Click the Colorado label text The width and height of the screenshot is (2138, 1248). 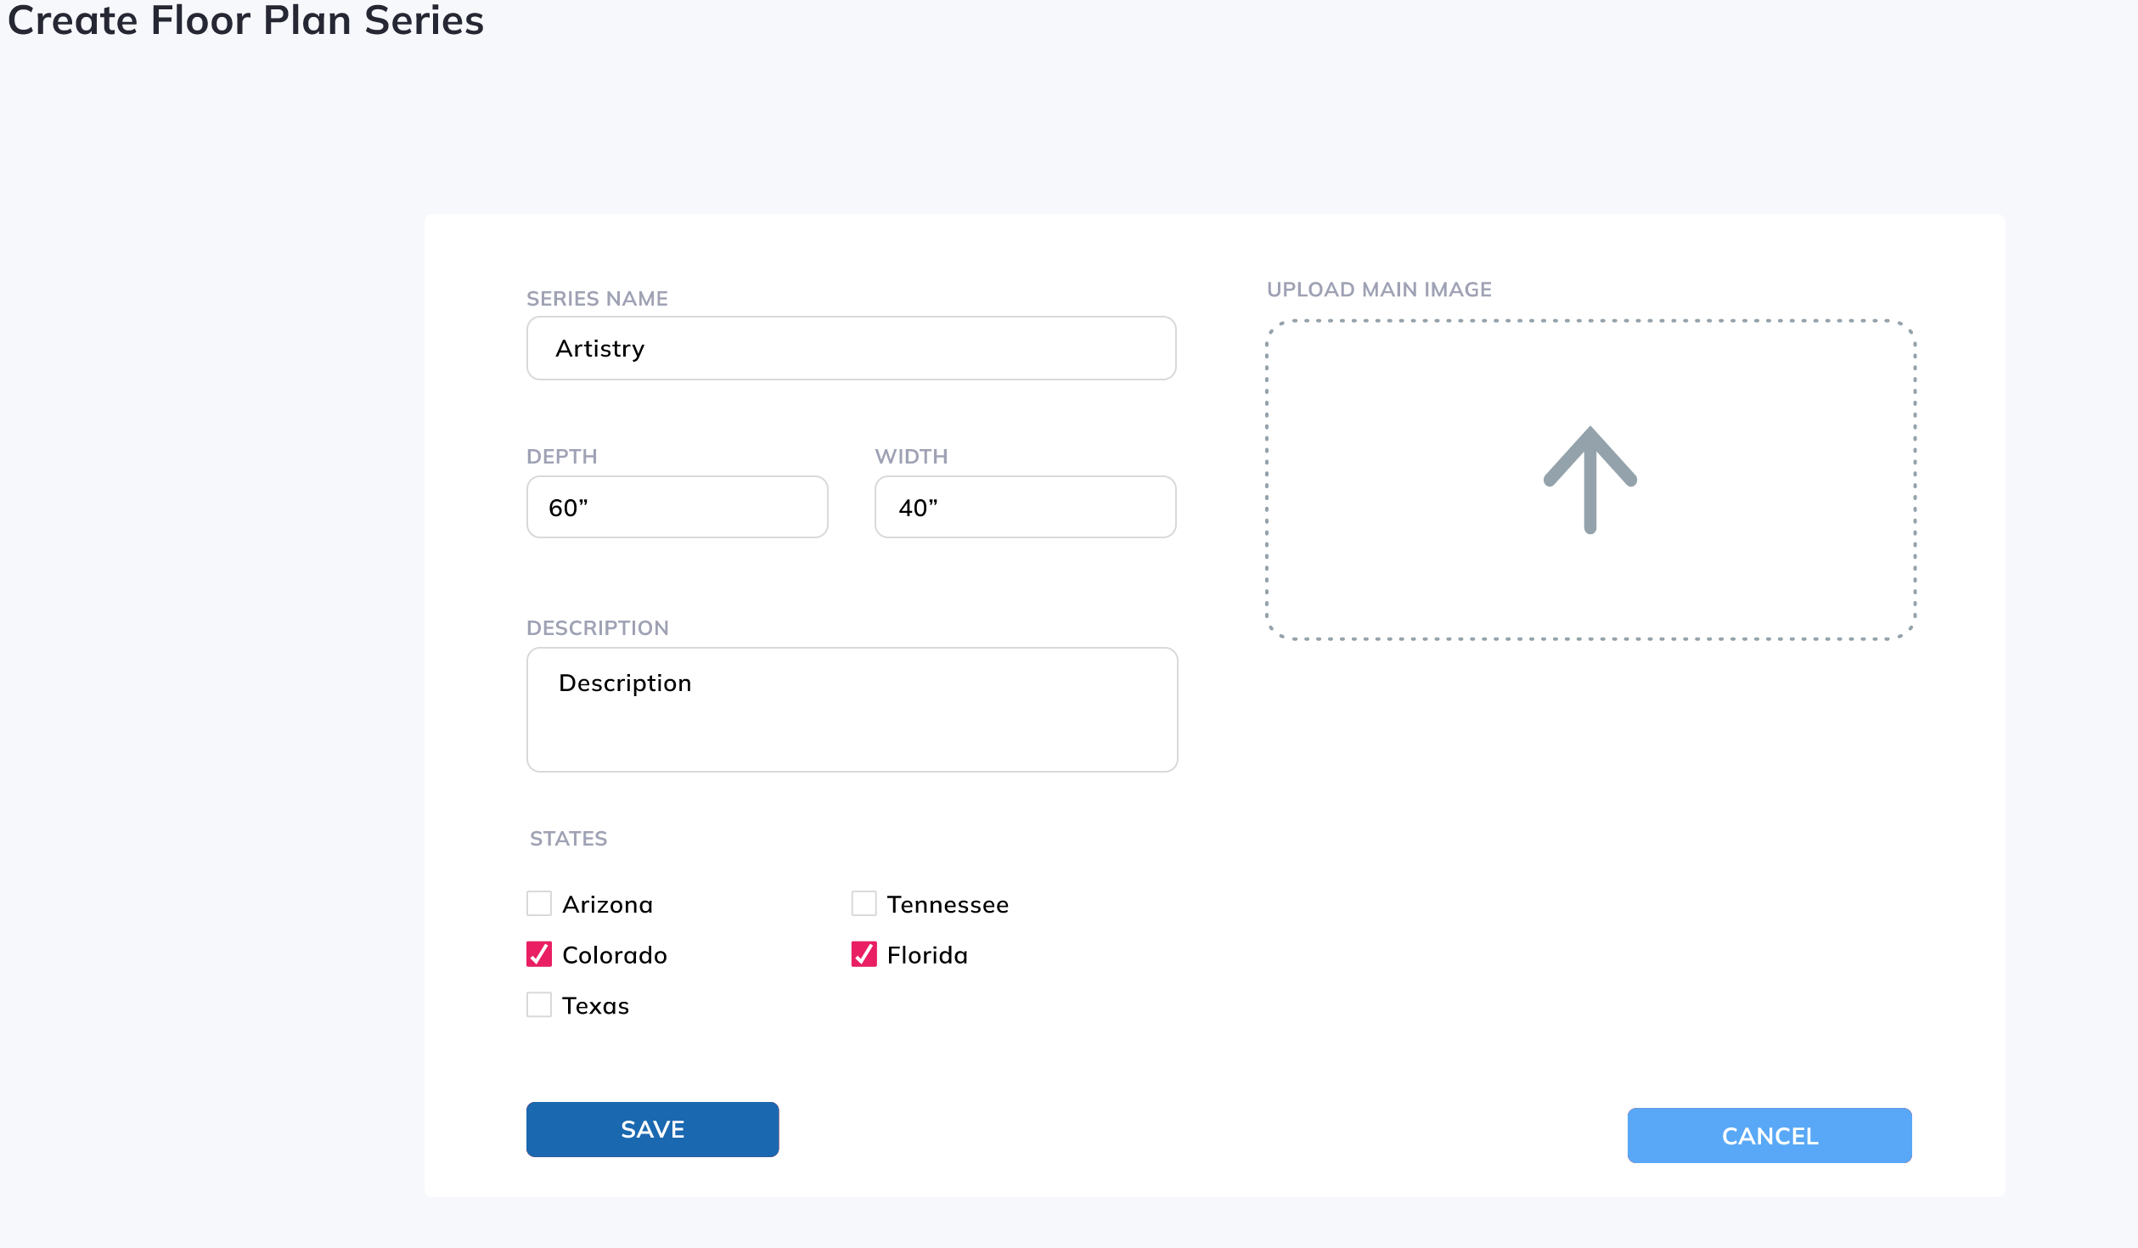[614, 956]
